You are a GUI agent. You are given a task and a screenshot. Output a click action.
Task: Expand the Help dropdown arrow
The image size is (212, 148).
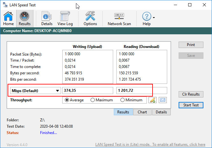click(x=154, y=17)
